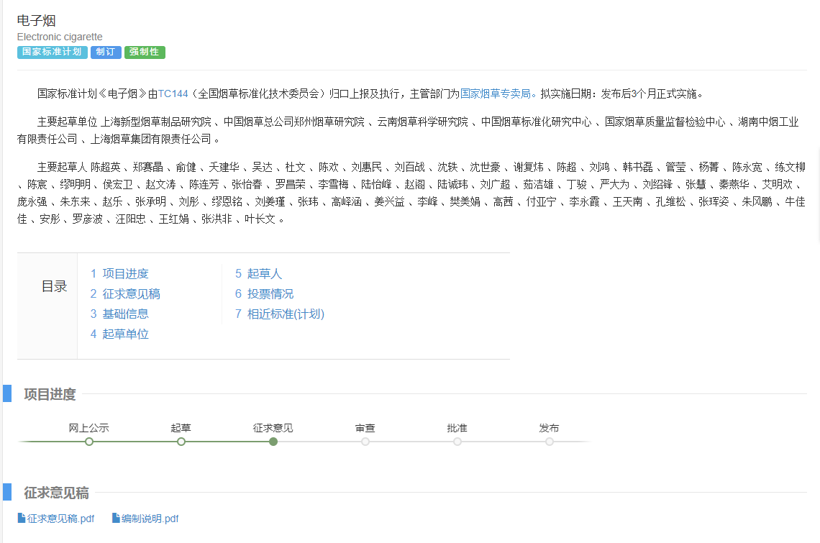
Task: Click the 审查 progress step marker
Action: (365, 442)
